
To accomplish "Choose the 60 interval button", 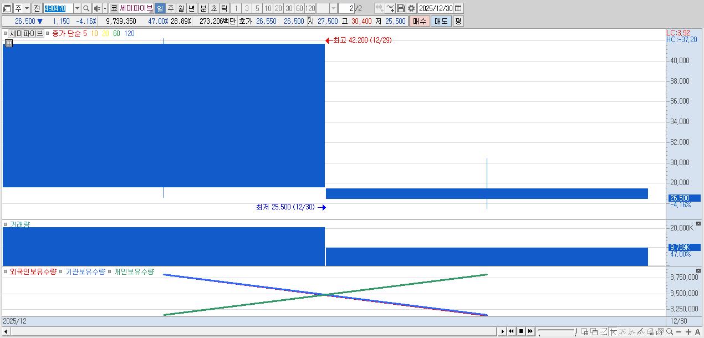I will tap(299, 8).
